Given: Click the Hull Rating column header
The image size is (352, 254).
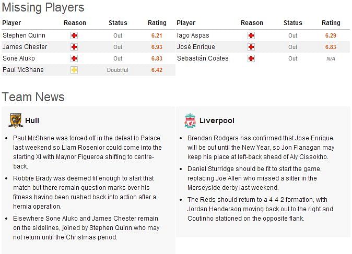Looking at the screenshot, I should (157, 23).
